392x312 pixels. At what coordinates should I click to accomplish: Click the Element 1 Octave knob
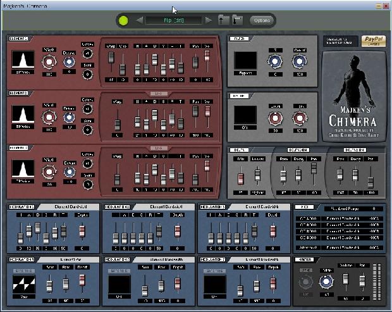pyautogui.click(x=87, y=53)
